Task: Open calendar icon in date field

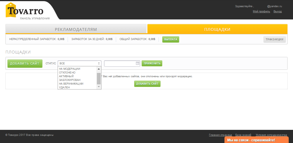Action: [x=138, y=63]
